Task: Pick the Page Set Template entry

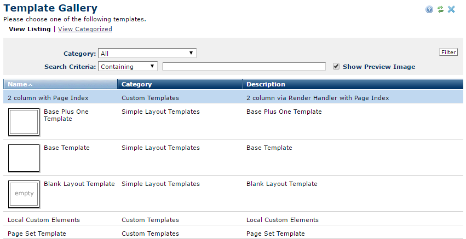Action: [37, 234]
